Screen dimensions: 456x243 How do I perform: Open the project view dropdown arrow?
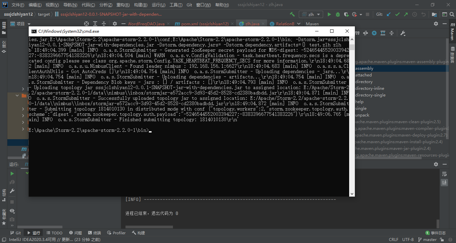pyautogui.click(x=29, y=24)
